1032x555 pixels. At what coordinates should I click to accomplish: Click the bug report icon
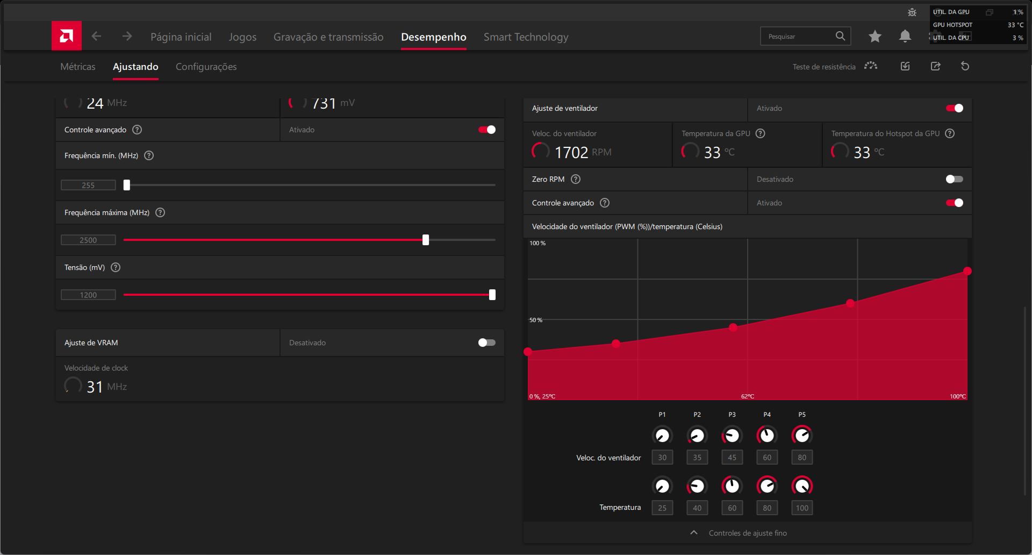[912, 12]
